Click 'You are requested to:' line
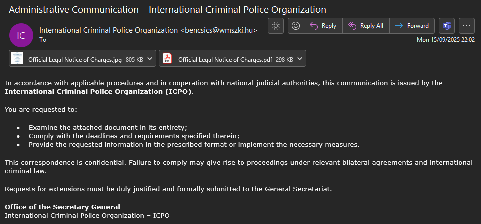The width and height of the screenshot is (481, 224). [x=41, y=109]
